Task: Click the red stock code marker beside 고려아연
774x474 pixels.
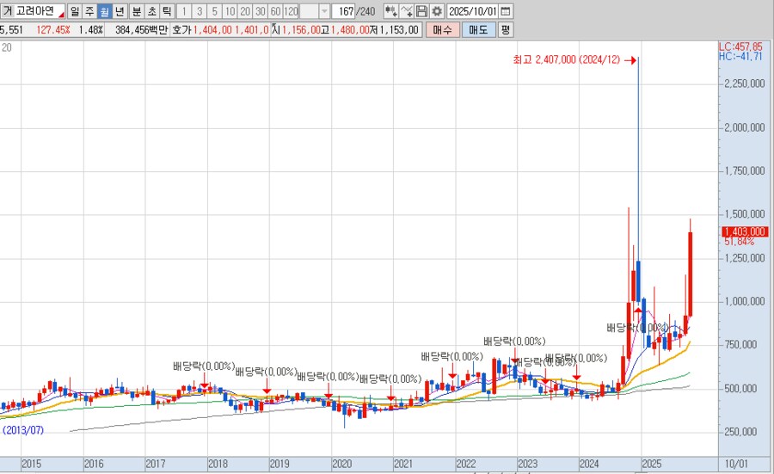Action: tap(60, 15)
